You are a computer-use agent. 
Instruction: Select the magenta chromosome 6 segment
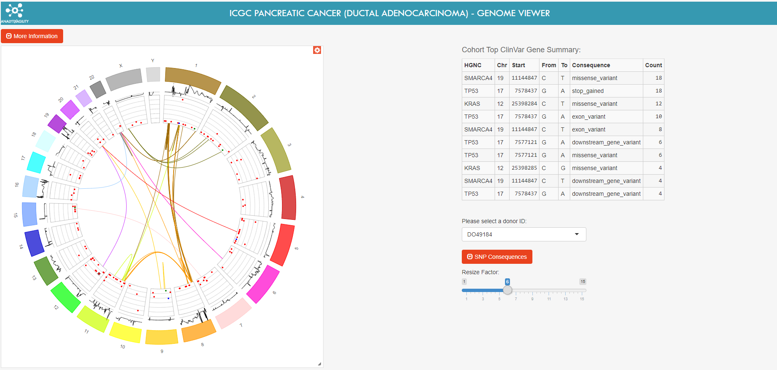263,284
